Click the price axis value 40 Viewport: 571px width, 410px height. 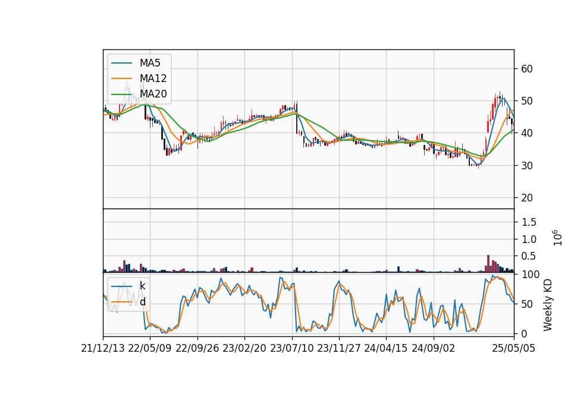tap(527, 133)
